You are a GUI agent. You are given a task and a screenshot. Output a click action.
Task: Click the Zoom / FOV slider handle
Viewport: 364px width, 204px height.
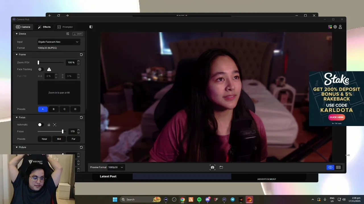pyautogui.click(x=38, y=62)
